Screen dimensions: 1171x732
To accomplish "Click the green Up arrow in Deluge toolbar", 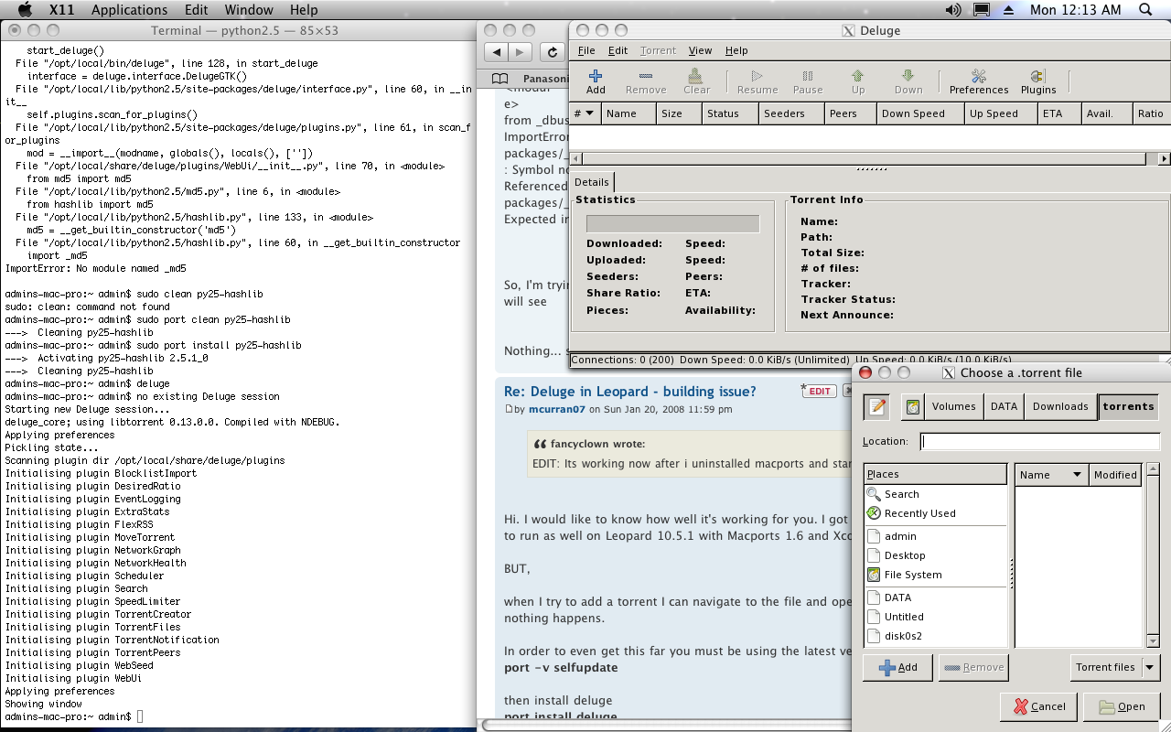I will 858,81.
